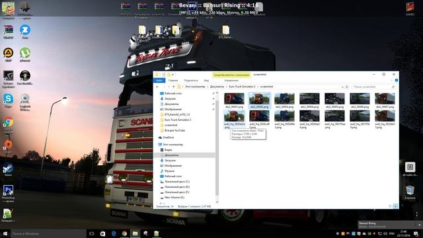Click Этот компьютер in the breadcrumb path
423x238 pixels.
point(195,87)
